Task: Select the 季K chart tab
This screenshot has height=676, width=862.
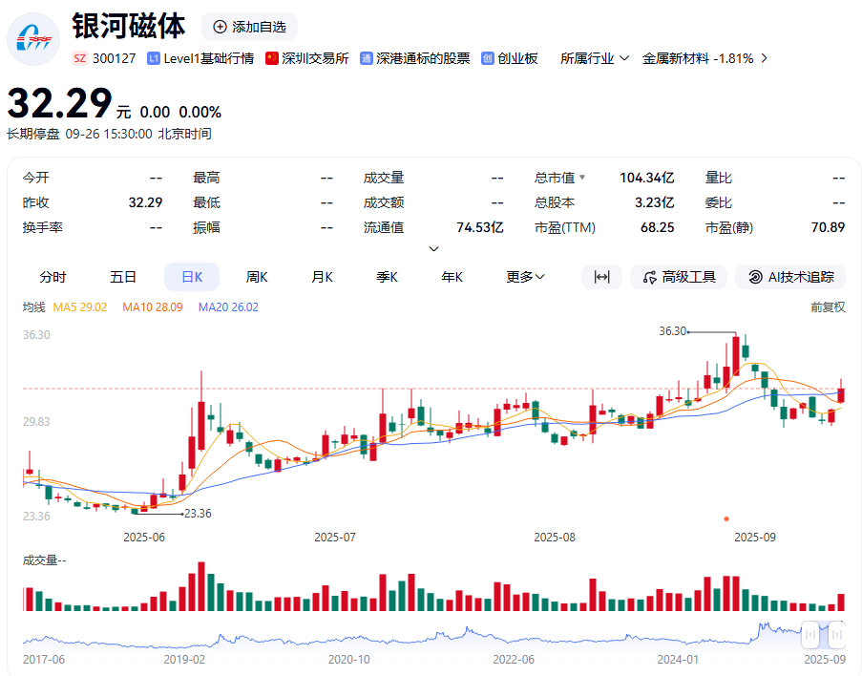Action: (x=387, y=277)
